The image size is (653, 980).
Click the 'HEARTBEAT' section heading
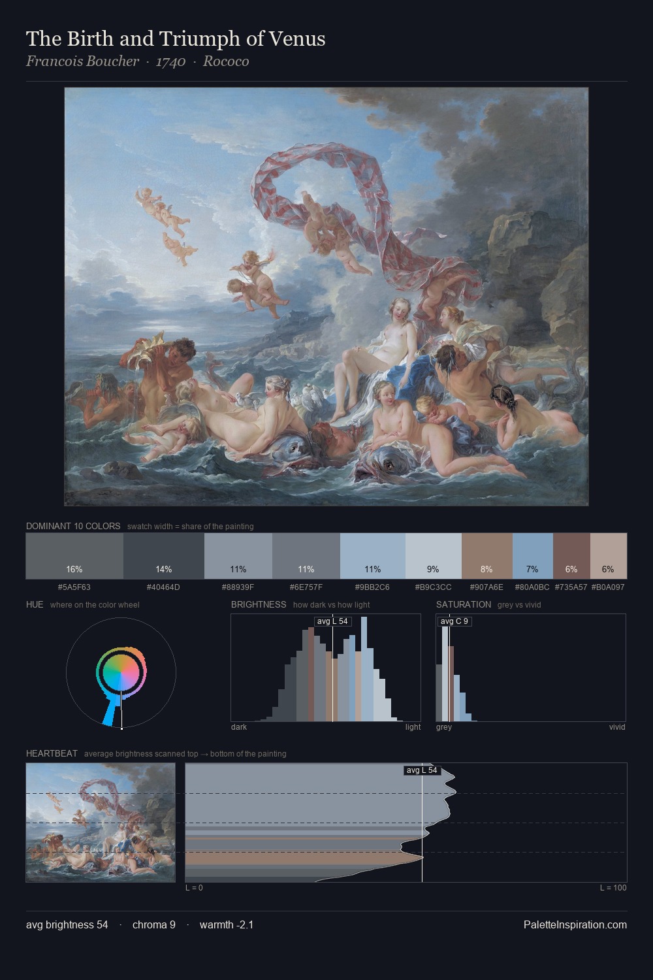52,753
